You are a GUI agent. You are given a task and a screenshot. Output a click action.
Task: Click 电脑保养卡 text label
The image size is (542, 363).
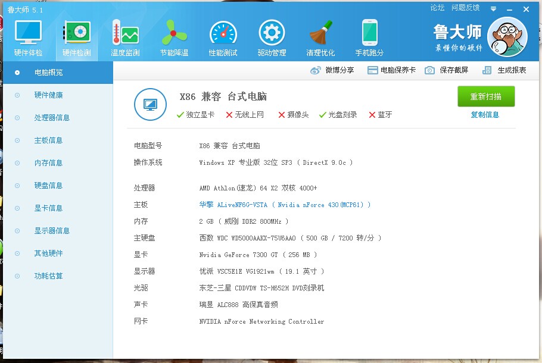(x=398, y=70)
